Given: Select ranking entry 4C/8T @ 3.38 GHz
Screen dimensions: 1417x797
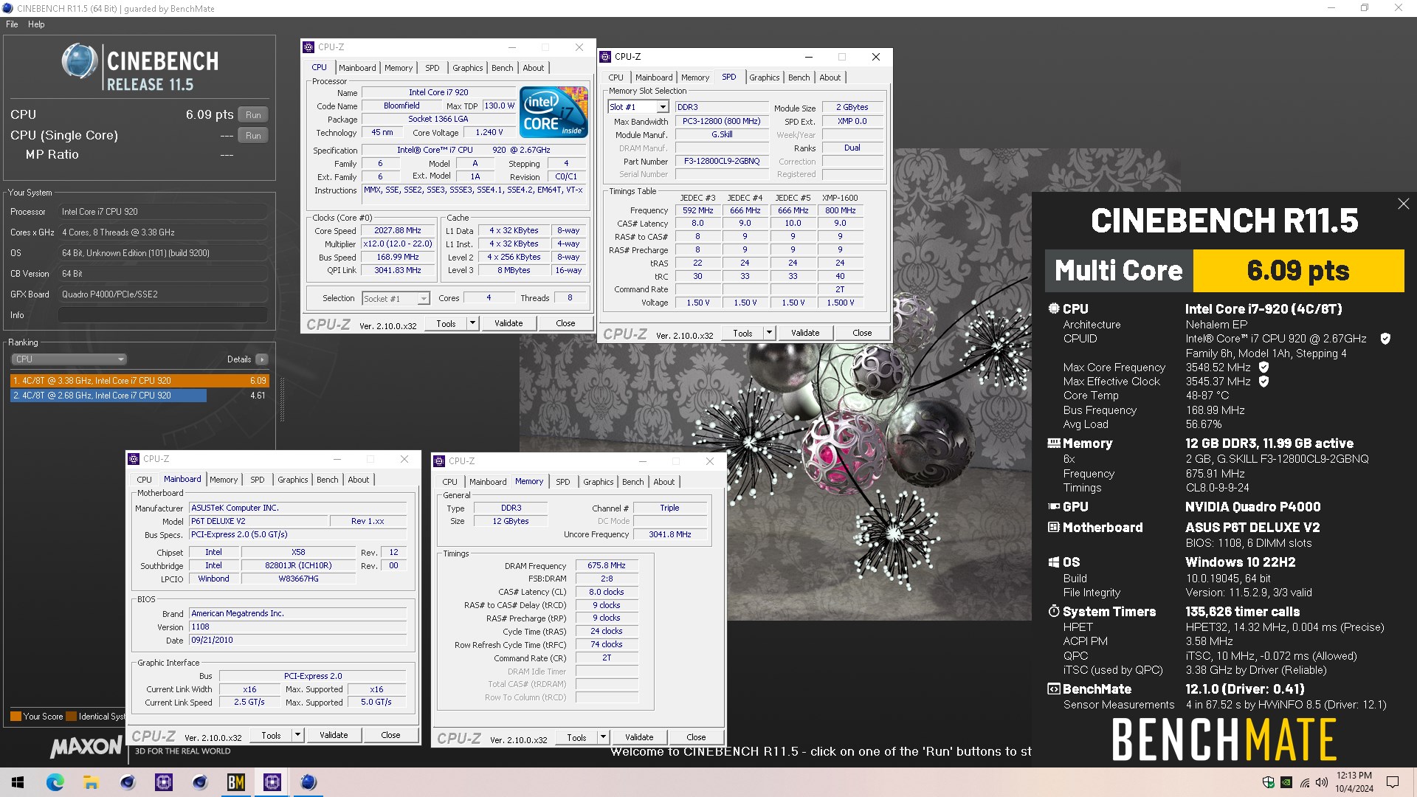Looking at the screenshot, I should pyautogui.click(x=139, y=381).
